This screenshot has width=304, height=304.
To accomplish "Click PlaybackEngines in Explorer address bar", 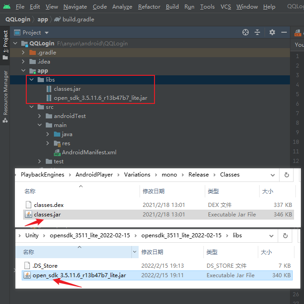I will 43,175.
